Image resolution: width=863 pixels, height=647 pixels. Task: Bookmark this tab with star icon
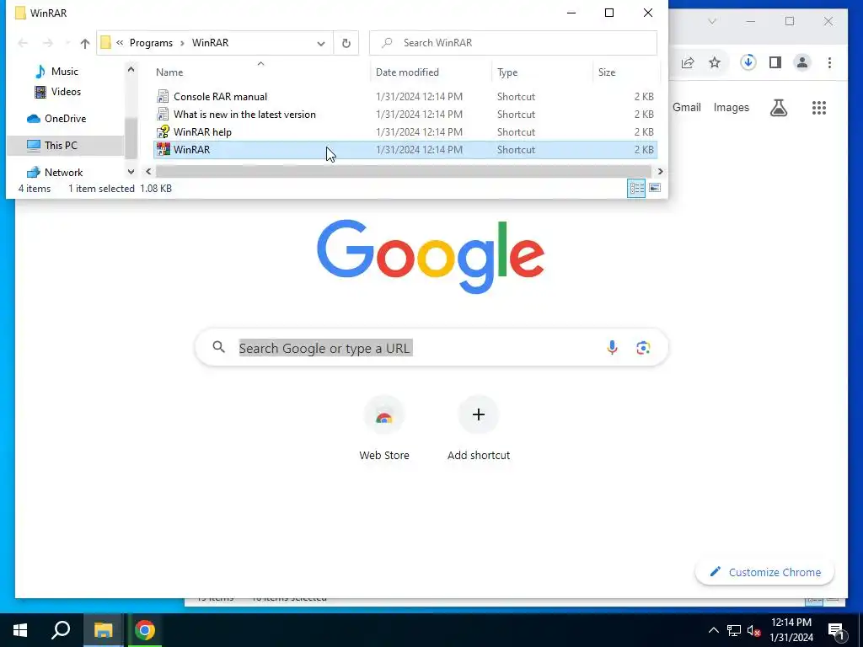click(x=715, y=62)
